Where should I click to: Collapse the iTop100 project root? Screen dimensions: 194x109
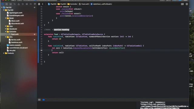coord(2,7)
